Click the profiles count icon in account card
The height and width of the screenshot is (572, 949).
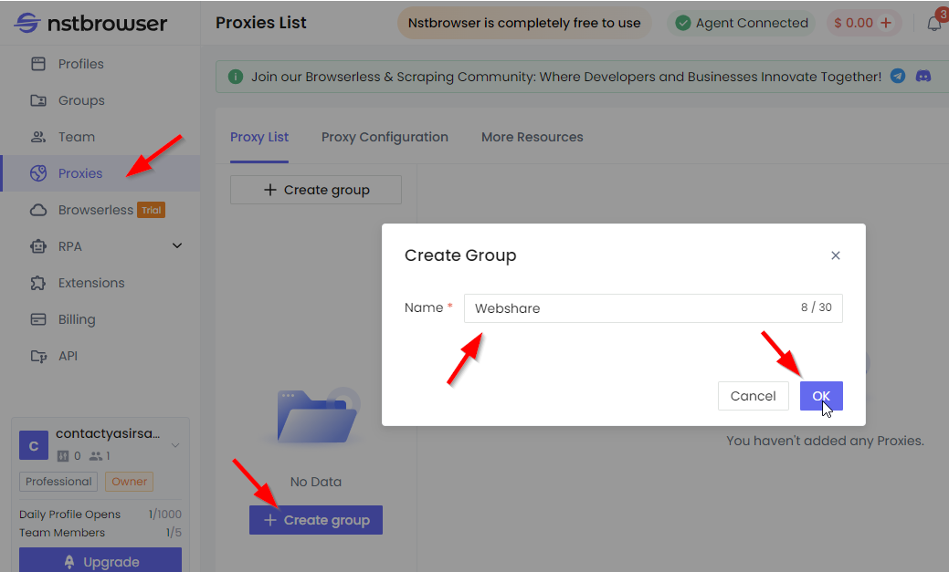(63, 456)
